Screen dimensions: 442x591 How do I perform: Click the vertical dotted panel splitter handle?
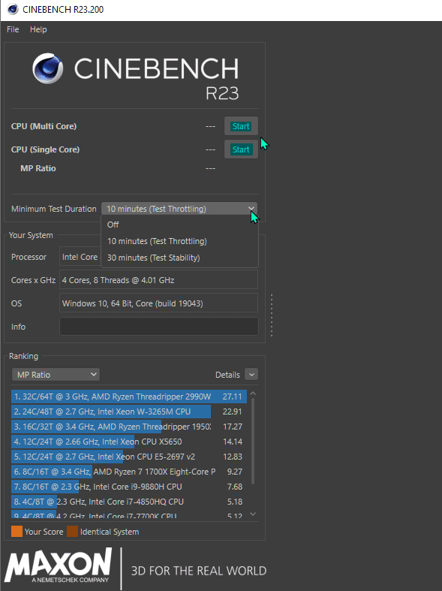272,315
